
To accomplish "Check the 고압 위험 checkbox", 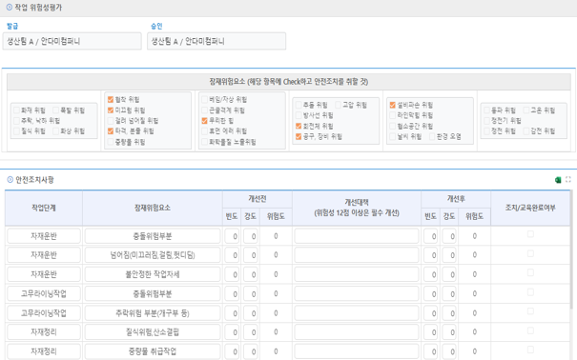I will [x=339, y=105].
